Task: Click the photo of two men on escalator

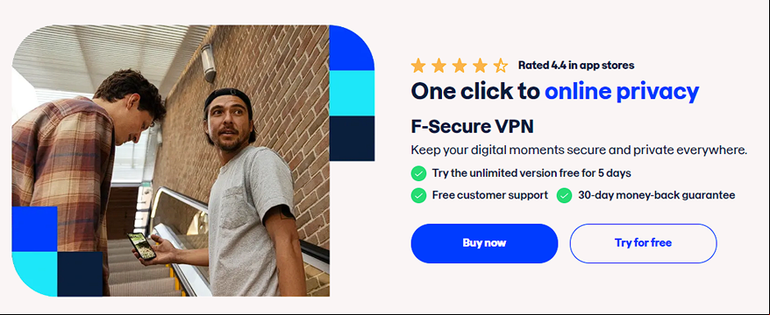Action: click(x=170, y=161)
